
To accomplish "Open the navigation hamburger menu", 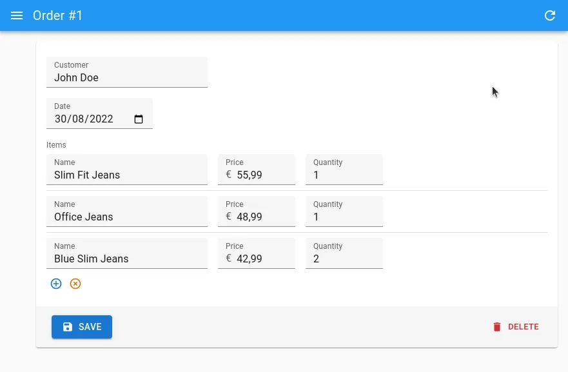I will click(17, 15).
